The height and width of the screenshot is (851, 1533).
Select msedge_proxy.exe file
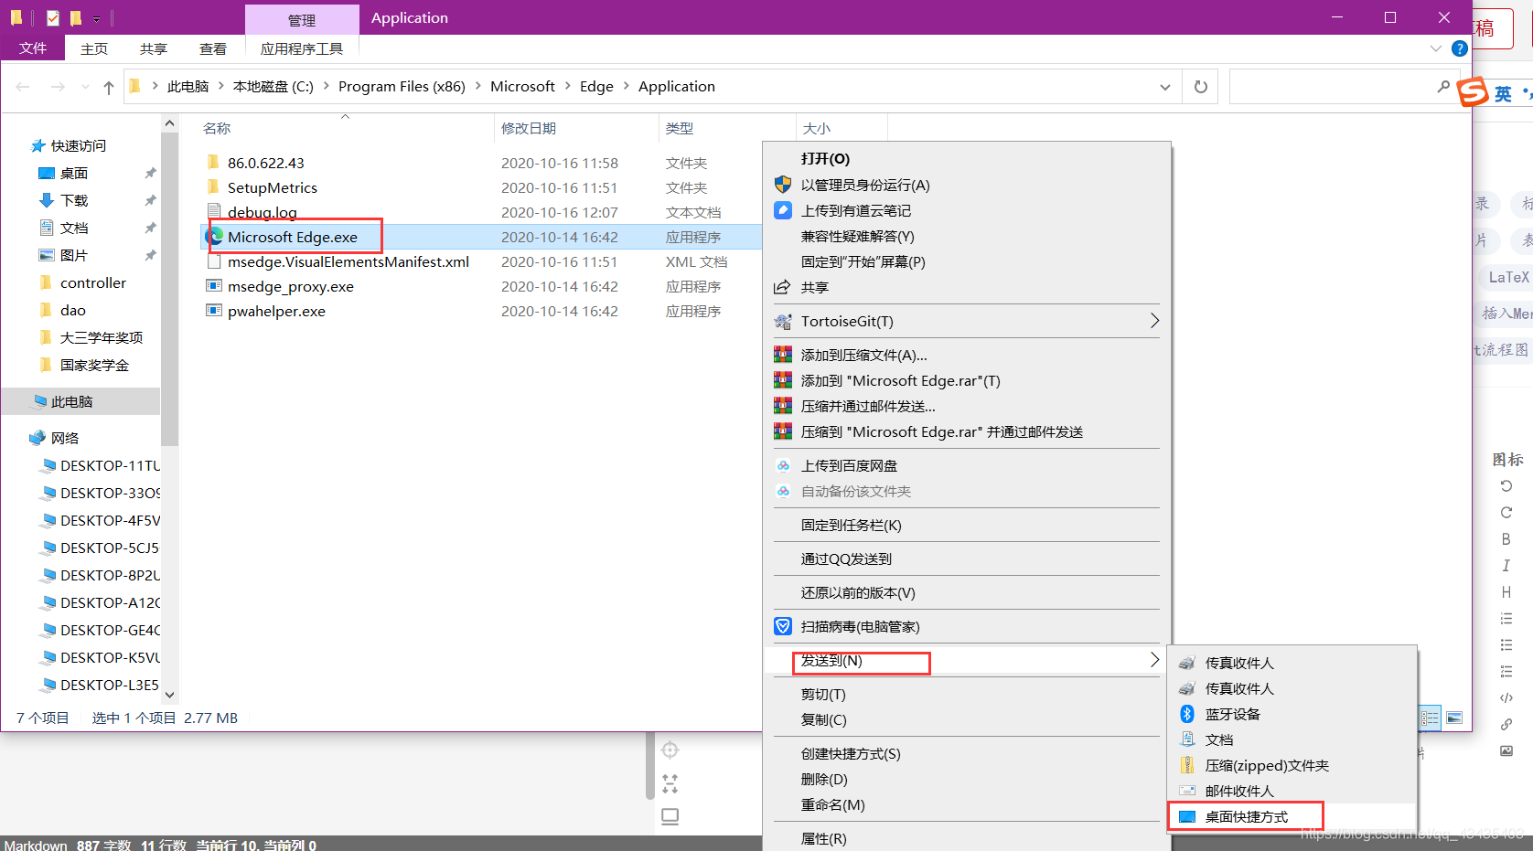tap(291, 286)
